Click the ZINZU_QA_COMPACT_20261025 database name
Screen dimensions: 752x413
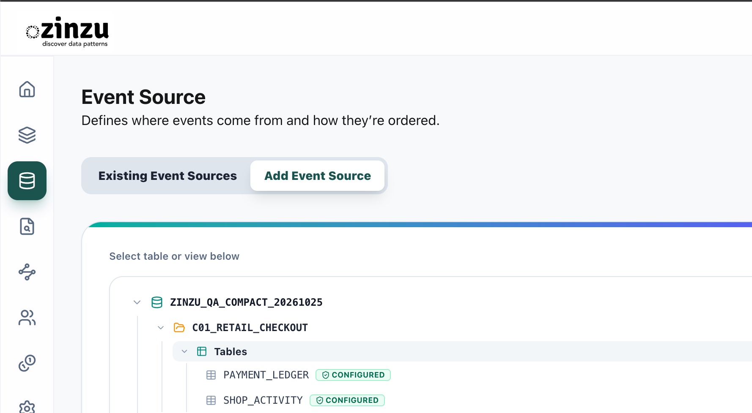pyautogui.click(x=246, y=302)
